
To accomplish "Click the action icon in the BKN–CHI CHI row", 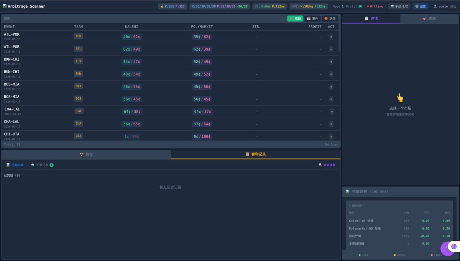I will coord(331,62).
